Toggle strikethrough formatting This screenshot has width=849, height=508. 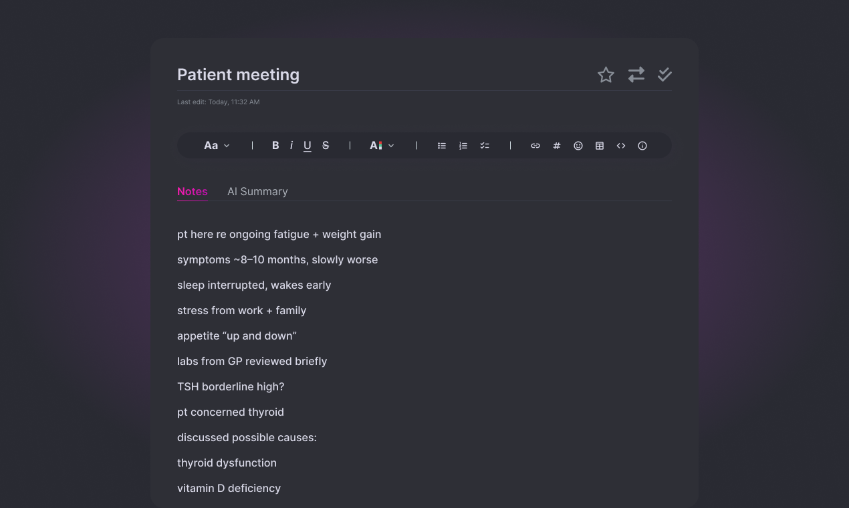(326, 145)
